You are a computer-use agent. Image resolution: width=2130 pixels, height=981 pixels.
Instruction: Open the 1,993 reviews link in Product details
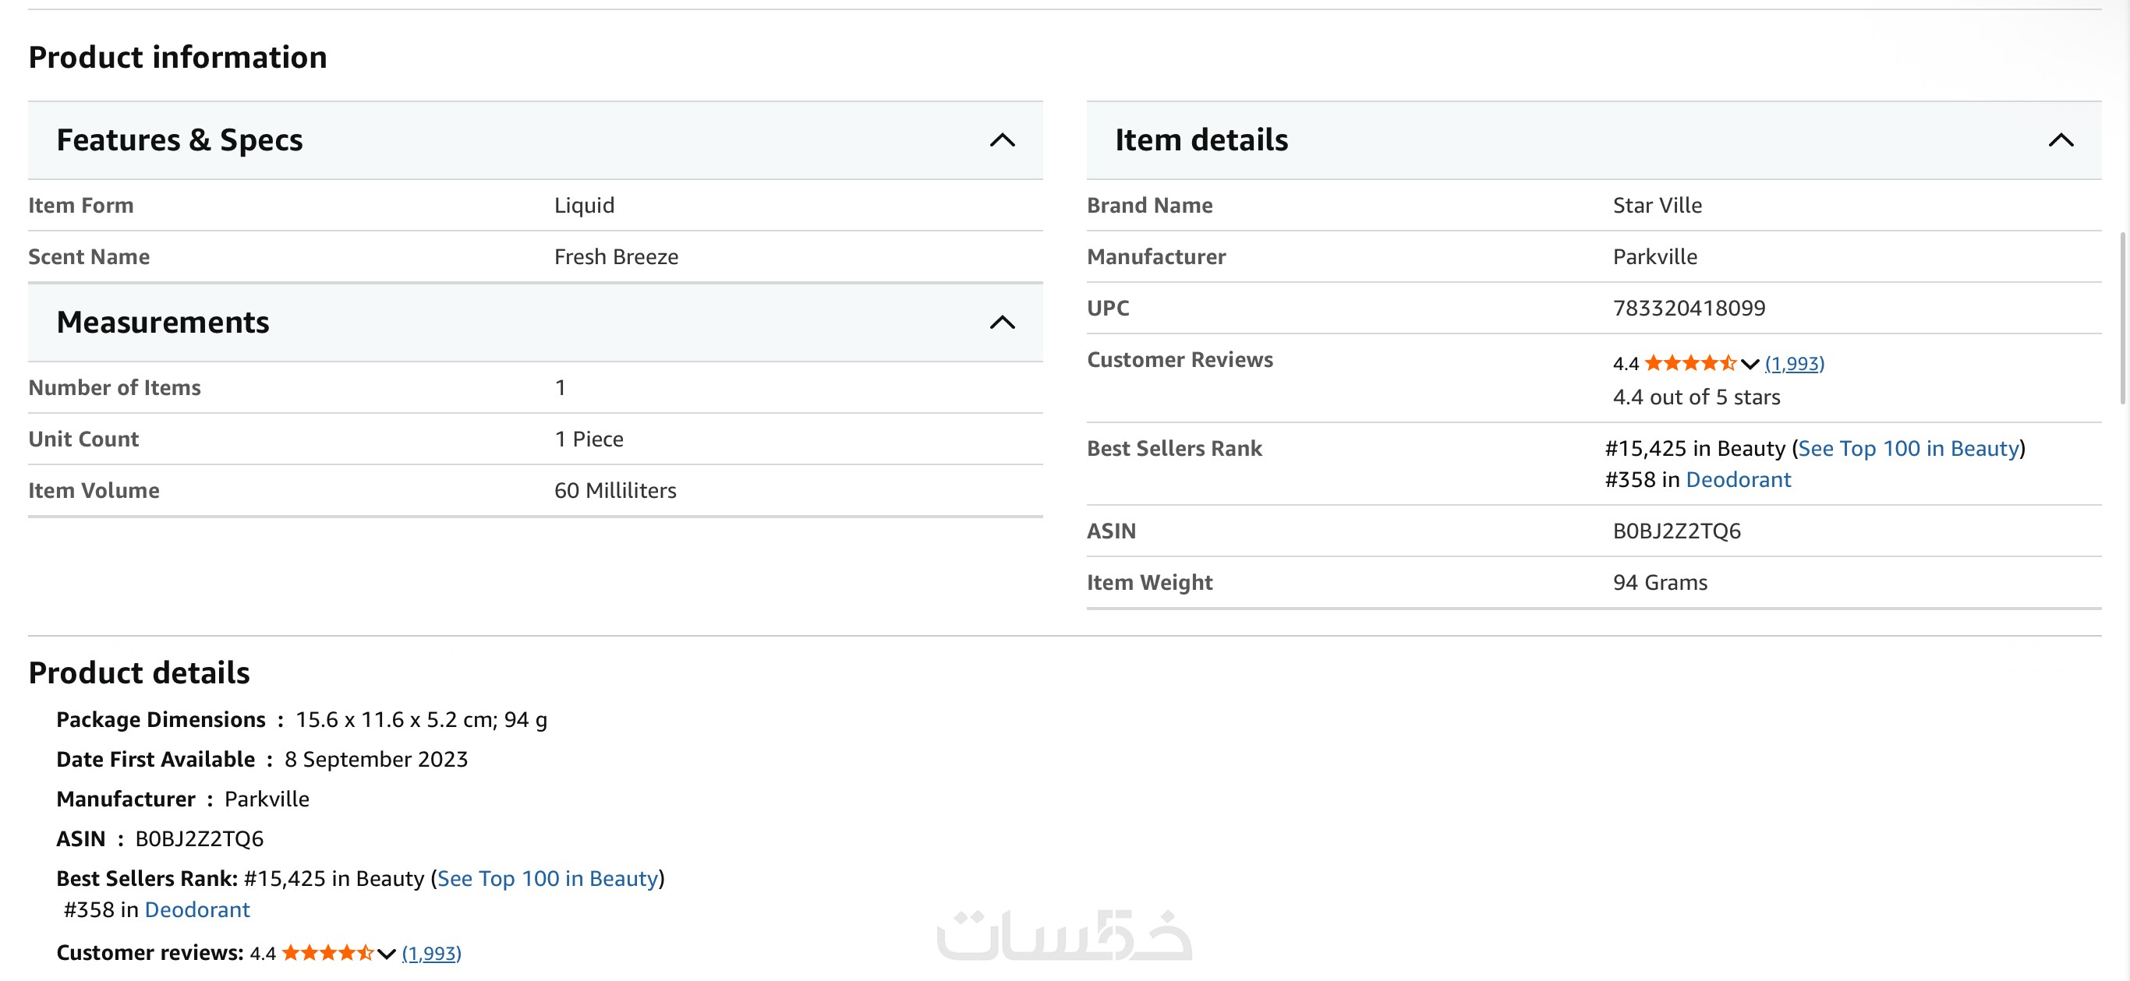point(432,954)
